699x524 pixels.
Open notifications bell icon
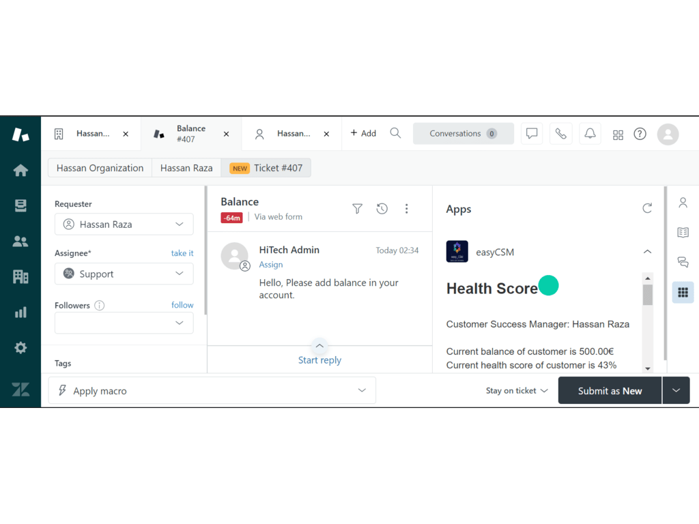point(590,134)
